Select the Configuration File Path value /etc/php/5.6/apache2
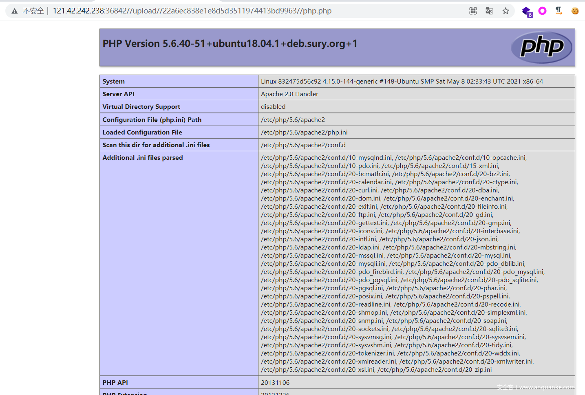Viewport: 585px width, 395px height. coord(293,120)
